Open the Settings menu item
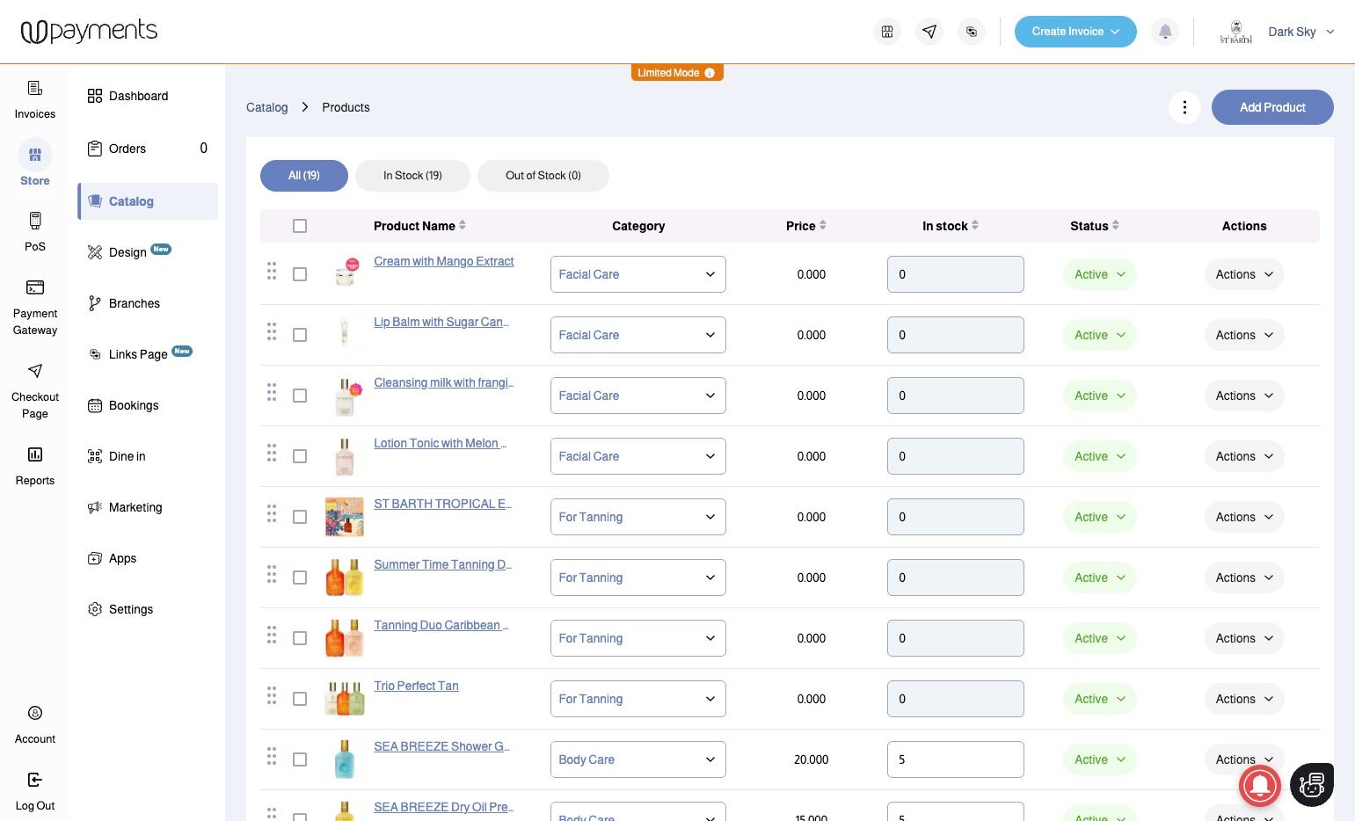The image size is (1355, 821). [x=148, y=609]
